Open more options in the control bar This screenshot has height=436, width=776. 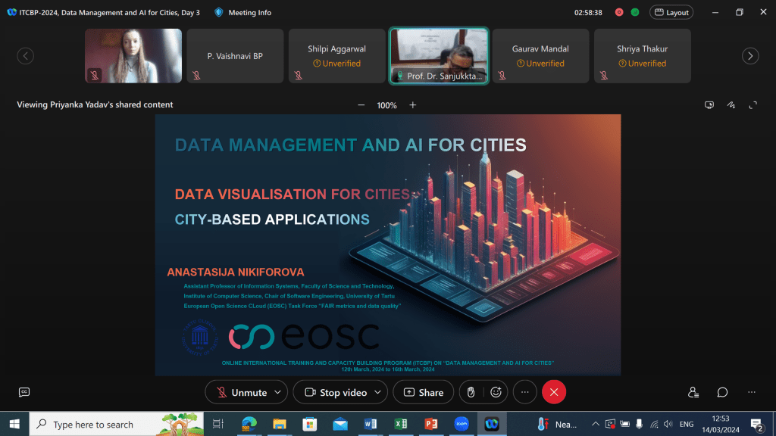tap(524, 392)
